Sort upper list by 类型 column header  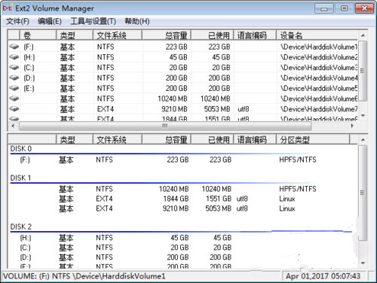[74, 35]
